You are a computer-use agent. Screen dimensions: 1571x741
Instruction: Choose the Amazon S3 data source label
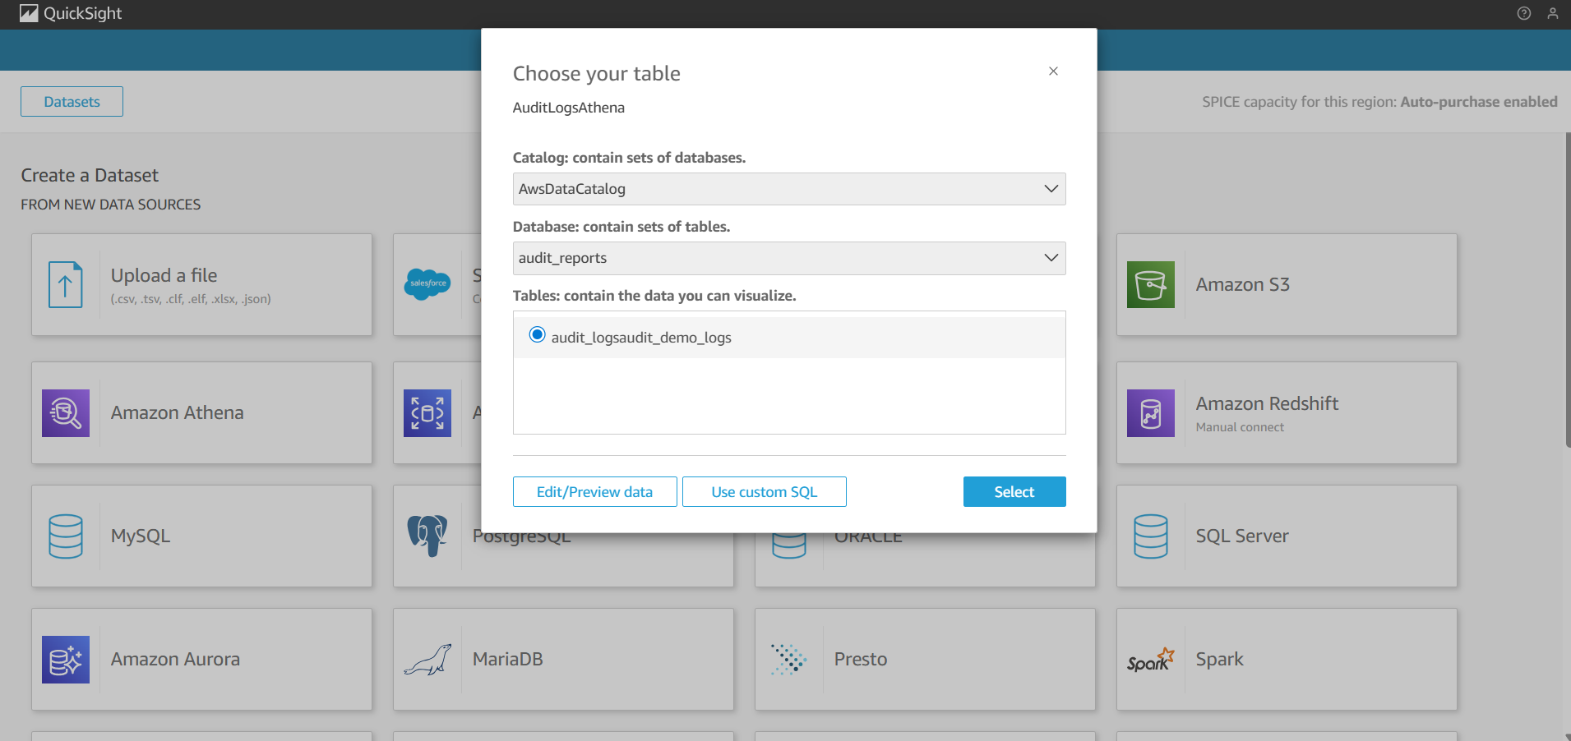click(1243, 284)
